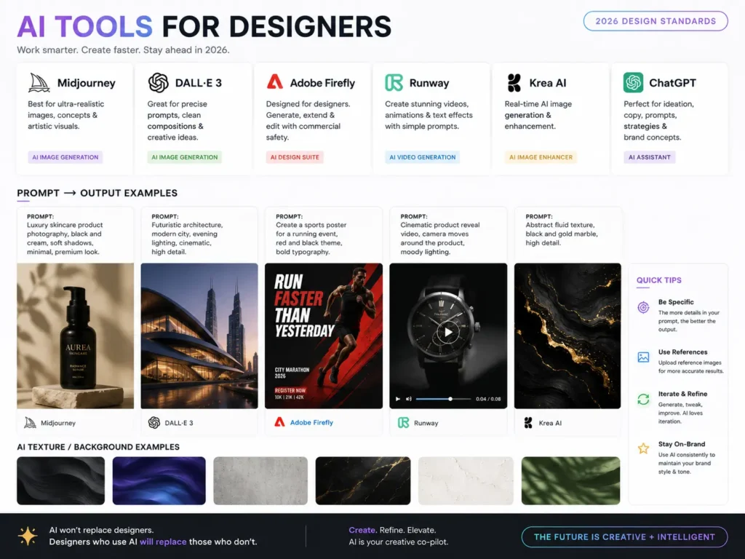Select the gray concrete texture swatch
Viewport: 745px width, 559px height.
(x=260, y=480)
